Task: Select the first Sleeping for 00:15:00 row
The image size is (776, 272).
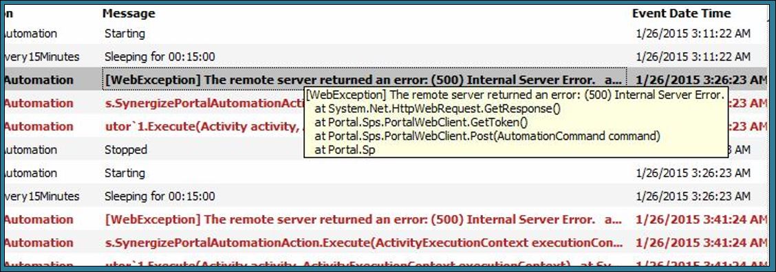Action: tap(386, 57)
